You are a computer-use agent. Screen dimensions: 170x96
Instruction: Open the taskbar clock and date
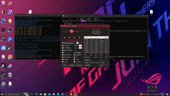(162, 94)
